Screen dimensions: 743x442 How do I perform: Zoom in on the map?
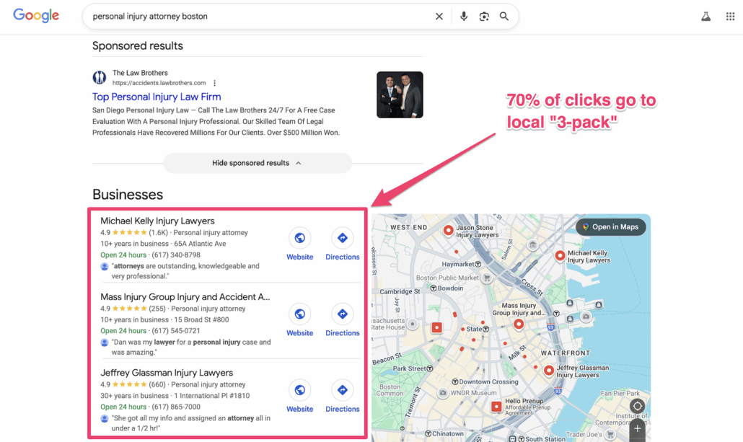[637, 428]
